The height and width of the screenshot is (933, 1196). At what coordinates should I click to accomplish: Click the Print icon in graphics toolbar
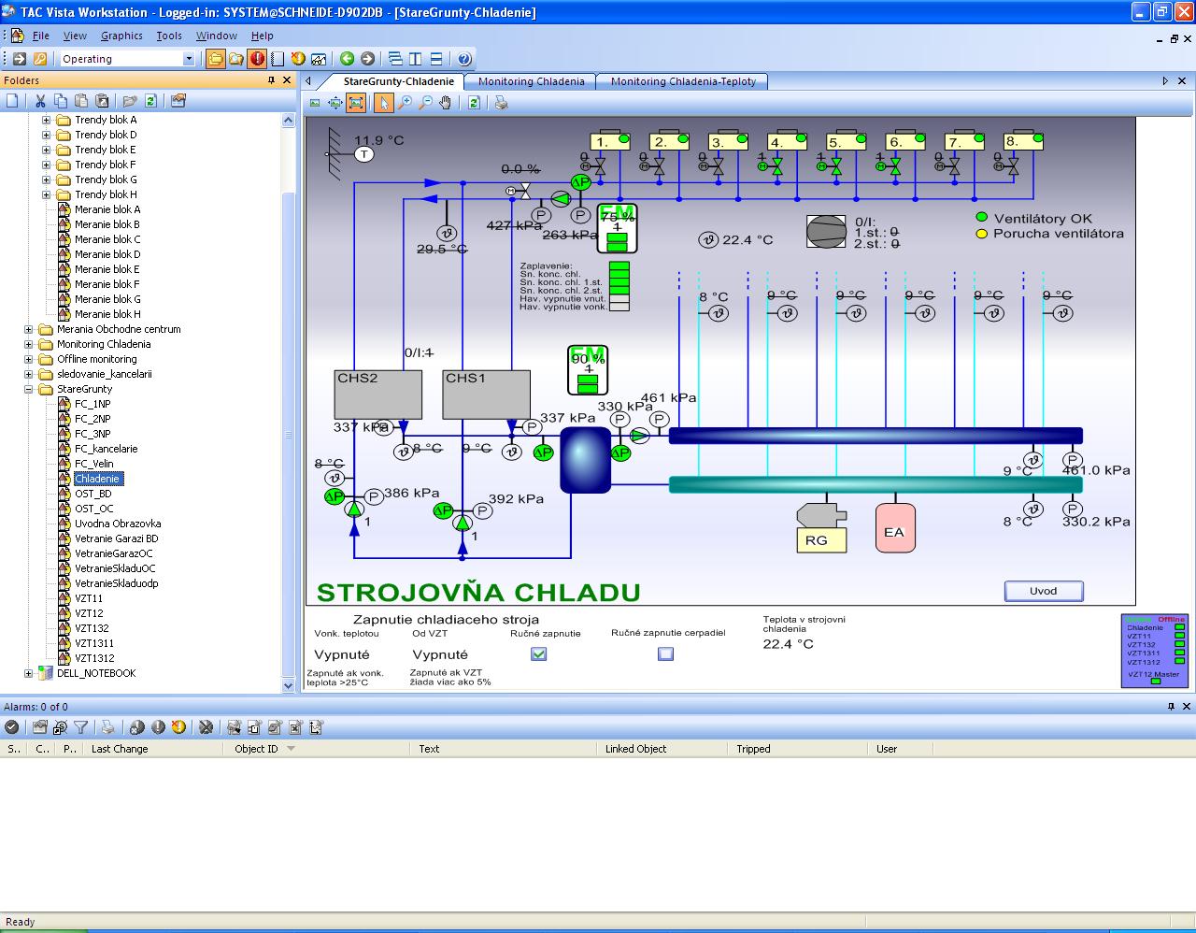(x=502, y=103)
